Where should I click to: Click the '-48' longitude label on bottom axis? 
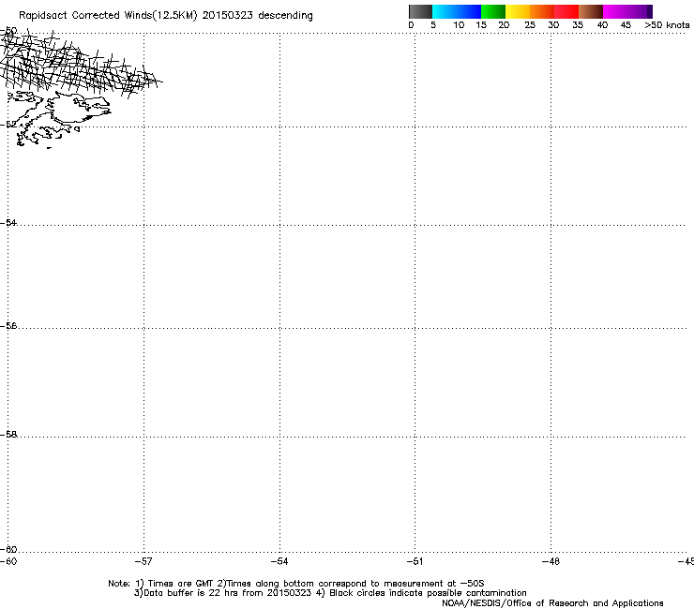[x=551, y=561]
